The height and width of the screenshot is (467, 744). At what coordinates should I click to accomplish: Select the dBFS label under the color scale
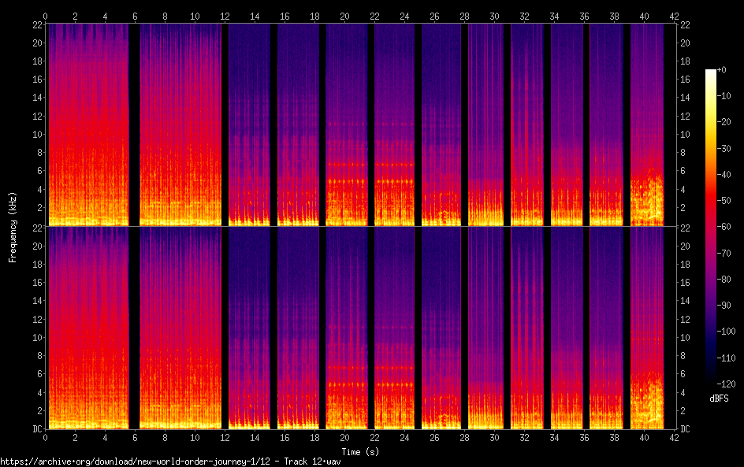click(x=718, y=398)
